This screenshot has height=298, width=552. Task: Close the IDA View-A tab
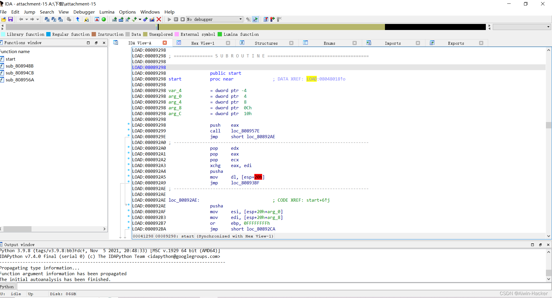tap(165, 43)
